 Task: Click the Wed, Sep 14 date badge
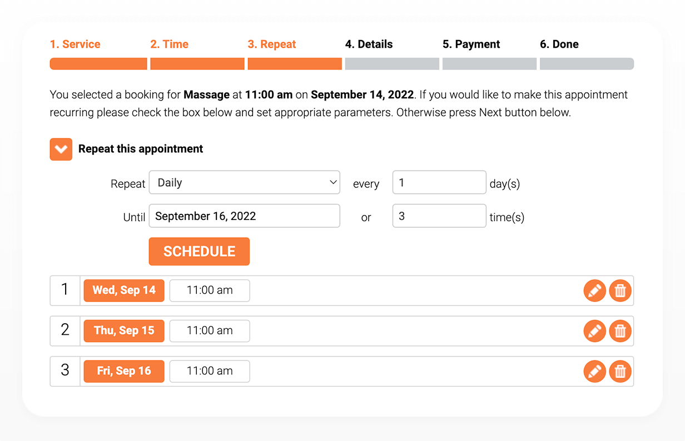pos(124,290)
